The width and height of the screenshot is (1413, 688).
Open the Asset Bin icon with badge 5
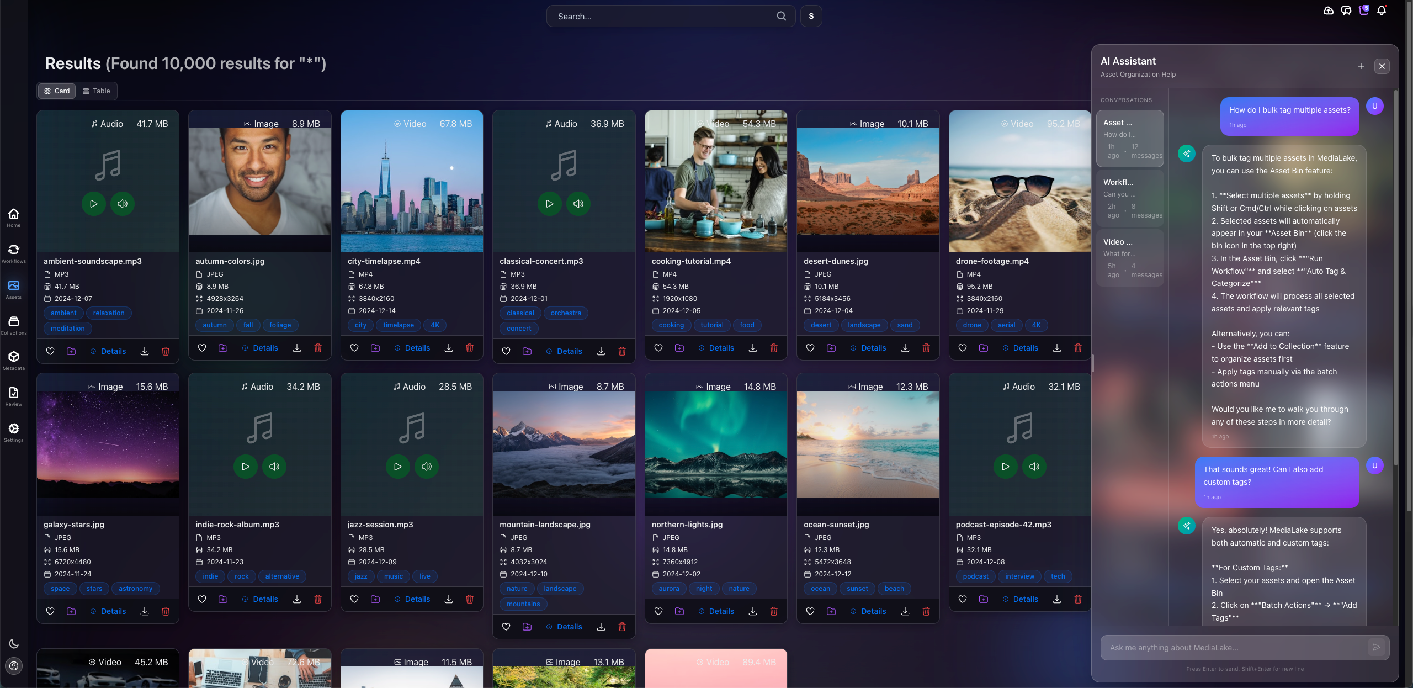[1363, 10]
